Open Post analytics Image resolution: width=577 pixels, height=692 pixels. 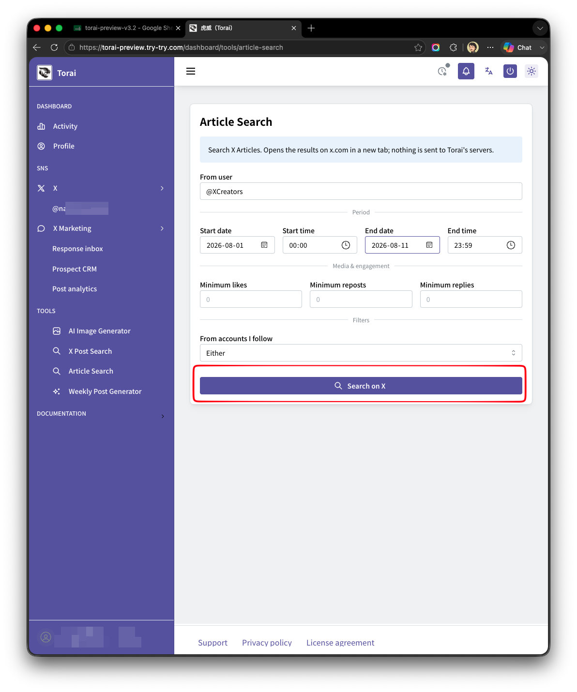75,289
